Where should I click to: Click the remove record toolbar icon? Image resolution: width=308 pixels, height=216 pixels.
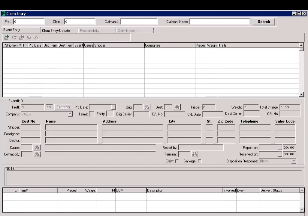pos(14,37)
